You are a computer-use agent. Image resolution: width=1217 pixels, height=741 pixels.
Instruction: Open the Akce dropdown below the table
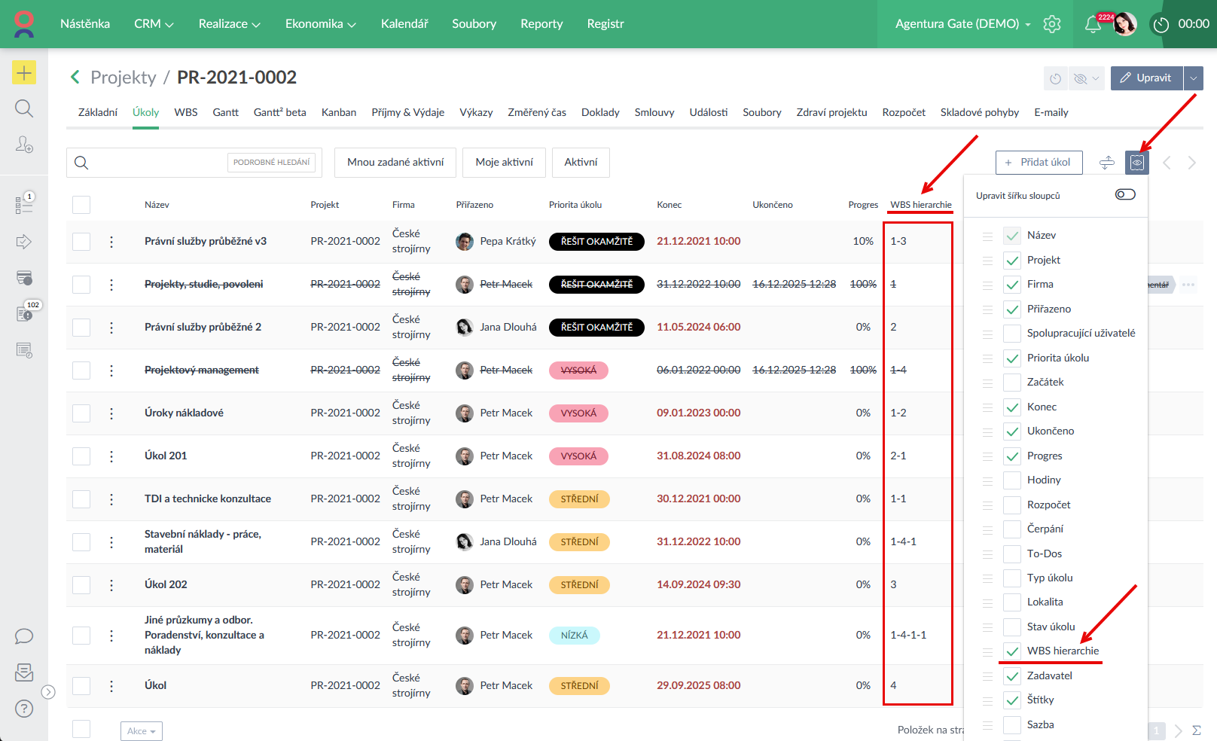(x=141, y=731)
